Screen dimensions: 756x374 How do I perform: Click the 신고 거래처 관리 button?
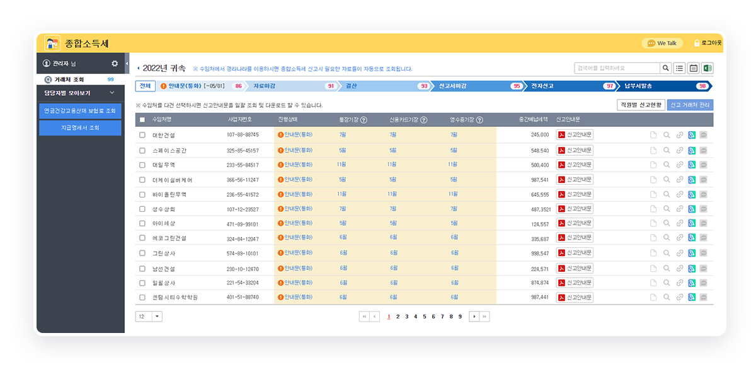tap(690, 105)
